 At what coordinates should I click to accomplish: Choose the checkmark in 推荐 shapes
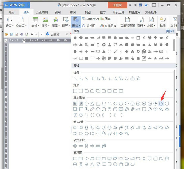115,52
